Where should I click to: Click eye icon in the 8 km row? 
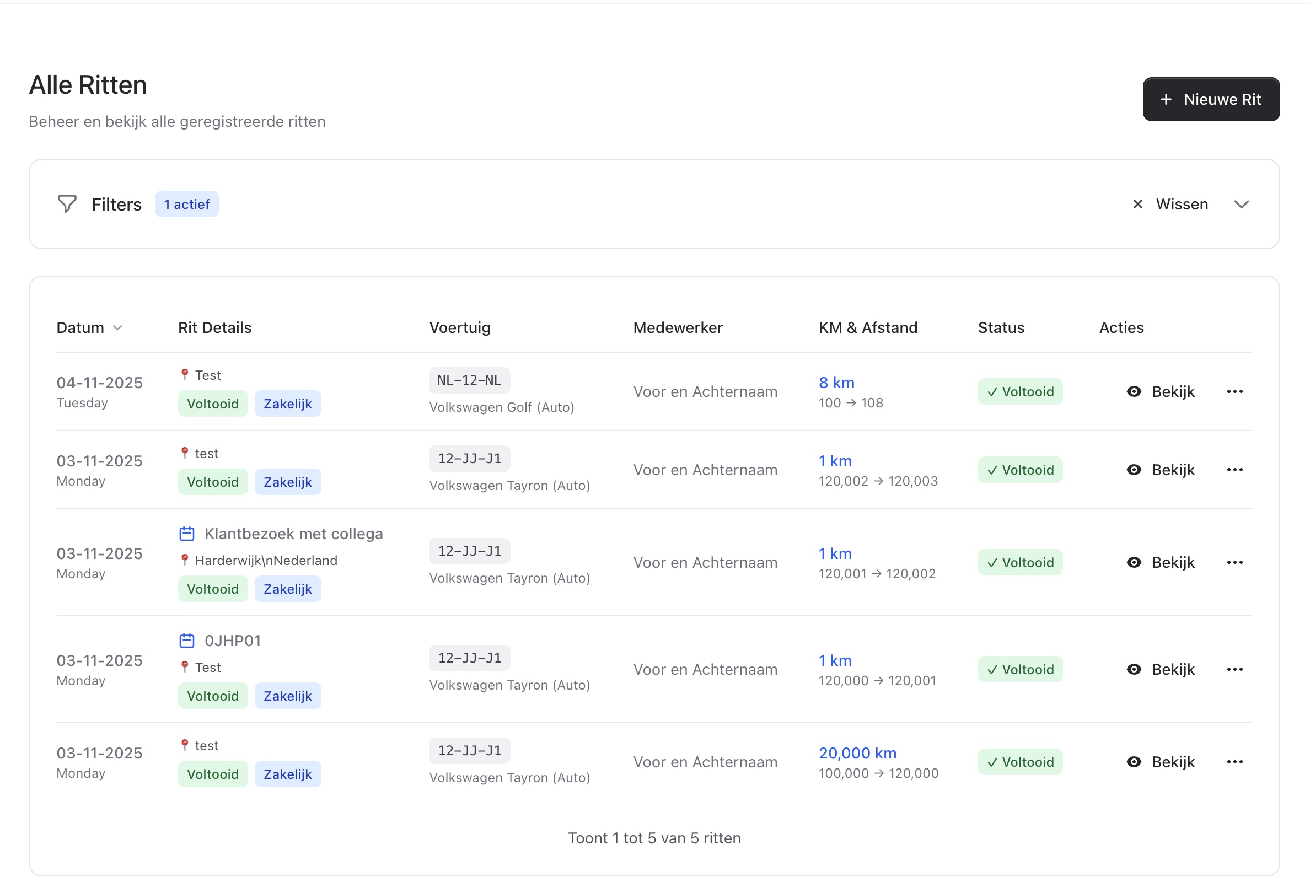pyautogui.click(x=1134, y=391)
